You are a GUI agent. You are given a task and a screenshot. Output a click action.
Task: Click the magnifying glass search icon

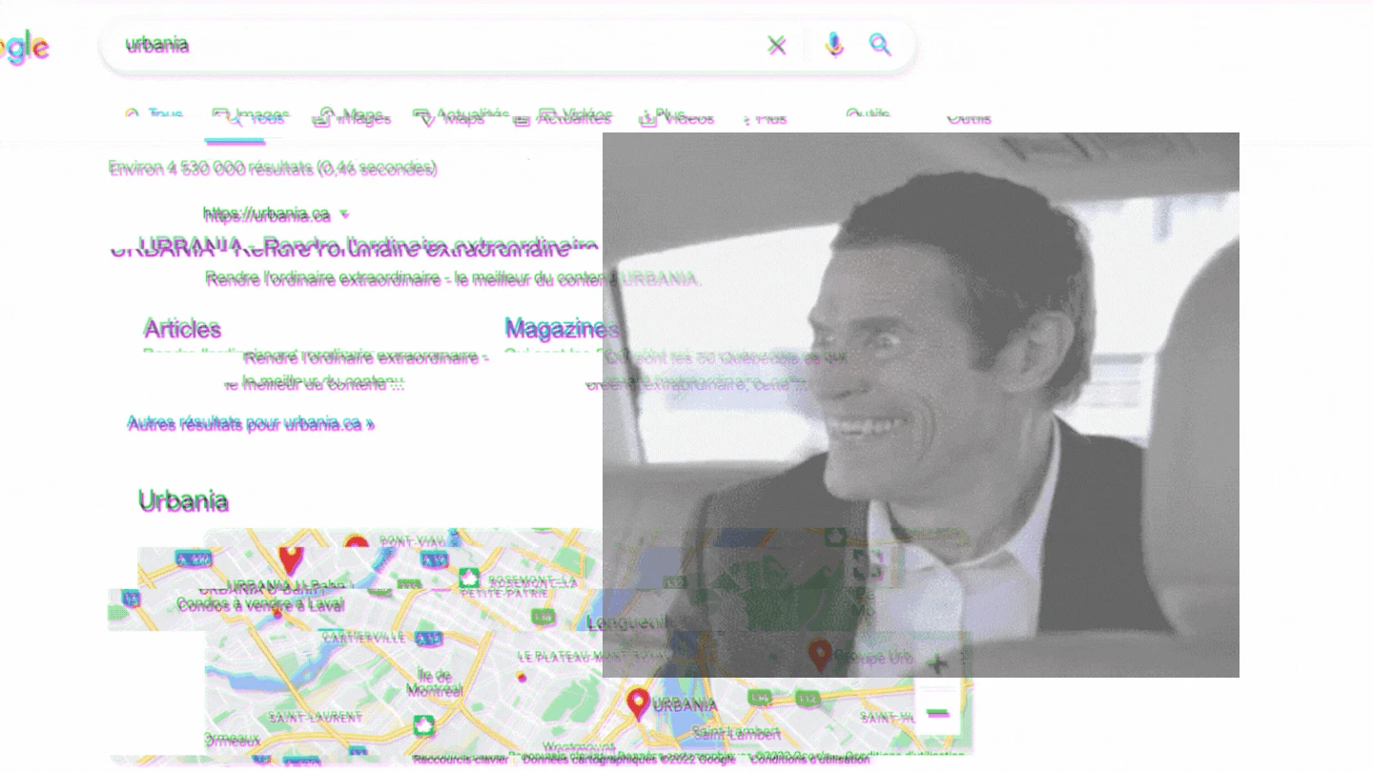[x=879, y=45]
